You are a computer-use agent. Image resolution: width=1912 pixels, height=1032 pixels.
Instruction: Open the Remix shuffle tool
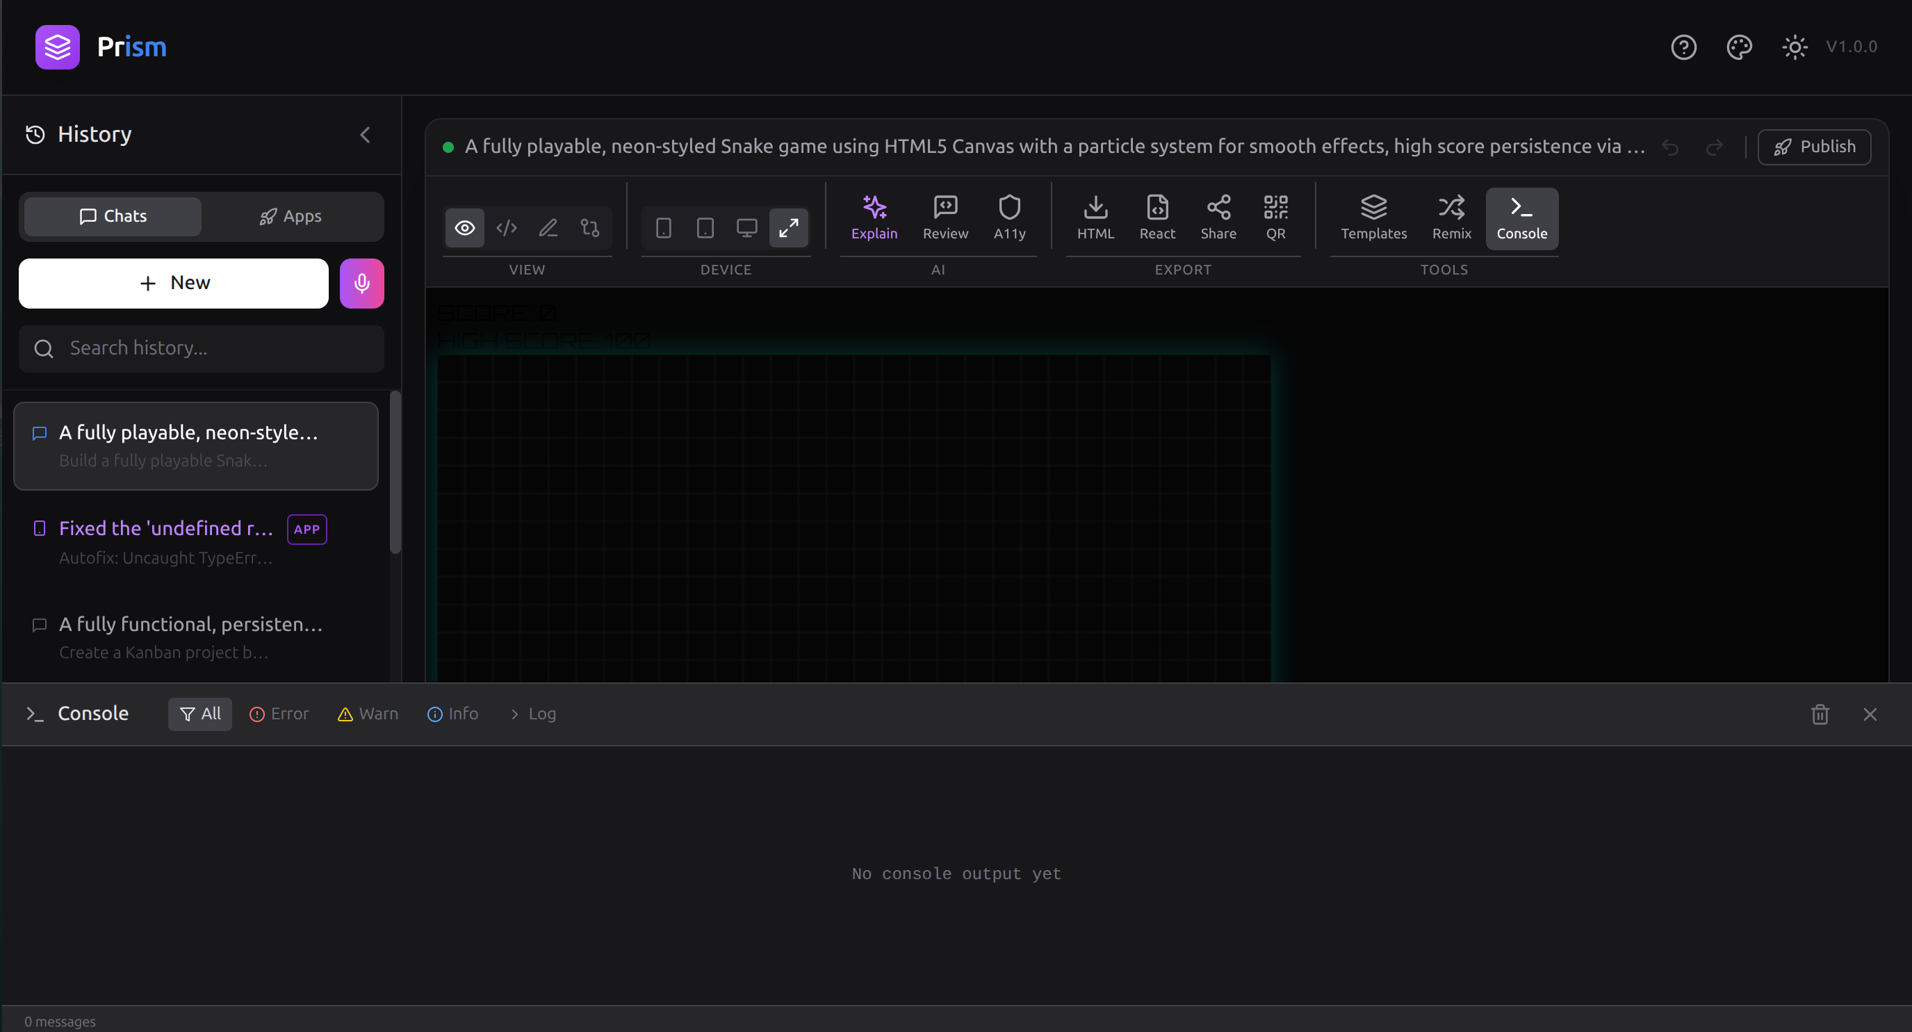click(x=1451, y=217)
